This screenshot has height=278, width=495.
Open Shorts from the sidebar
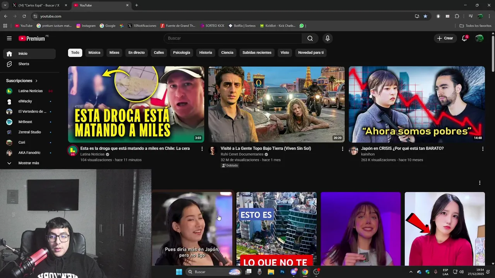[29, 64]
